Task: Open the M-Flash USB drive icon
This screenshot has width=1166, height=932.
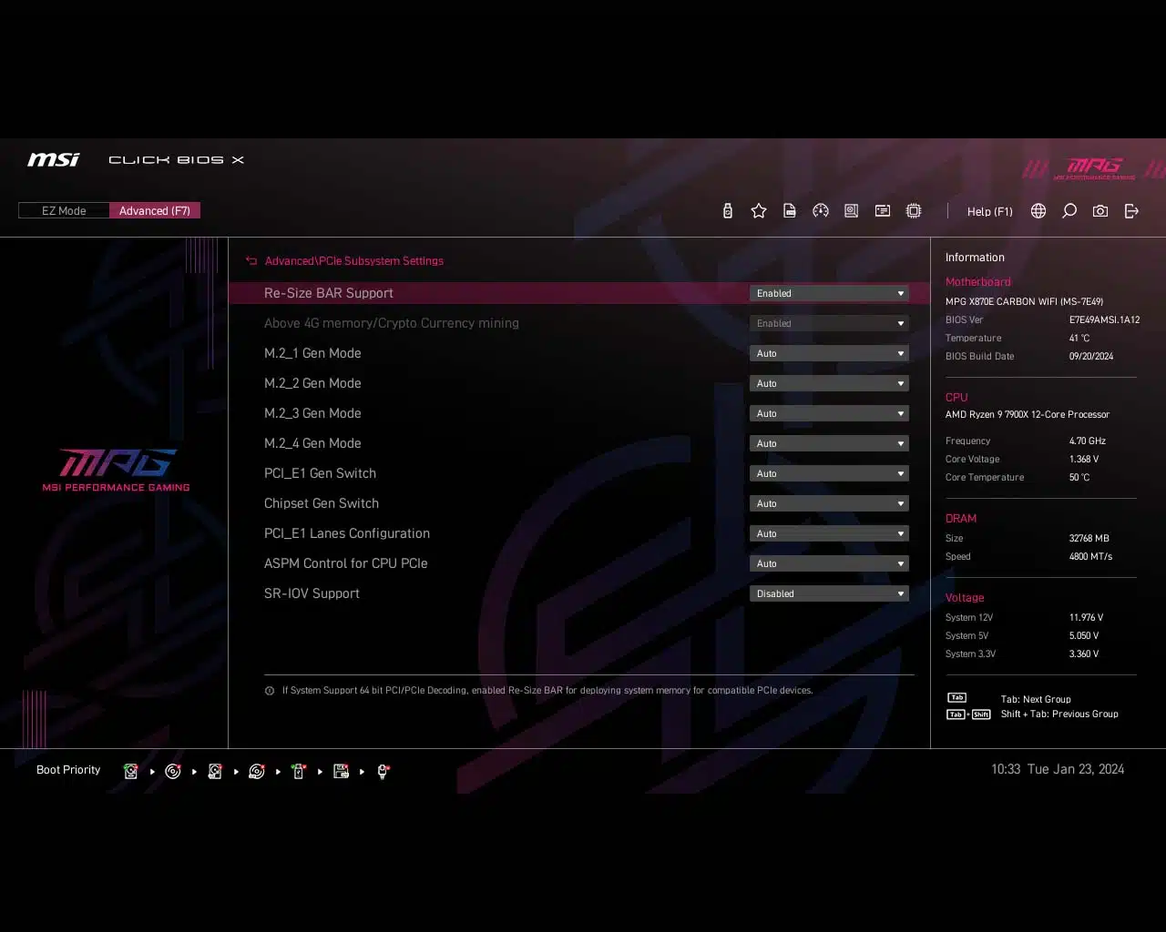Action: (x=727, y=211)
